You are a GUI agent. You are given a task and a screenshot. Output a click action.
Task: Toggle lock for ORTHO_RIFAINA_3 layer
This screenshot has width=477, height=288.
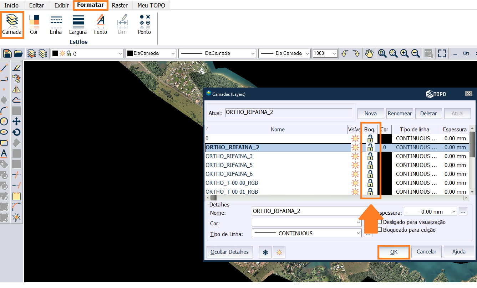click(370, 156)
